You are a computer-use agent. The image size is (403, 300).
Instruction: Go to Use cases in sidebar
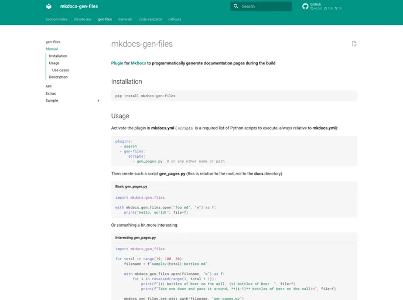coord(60,70)
